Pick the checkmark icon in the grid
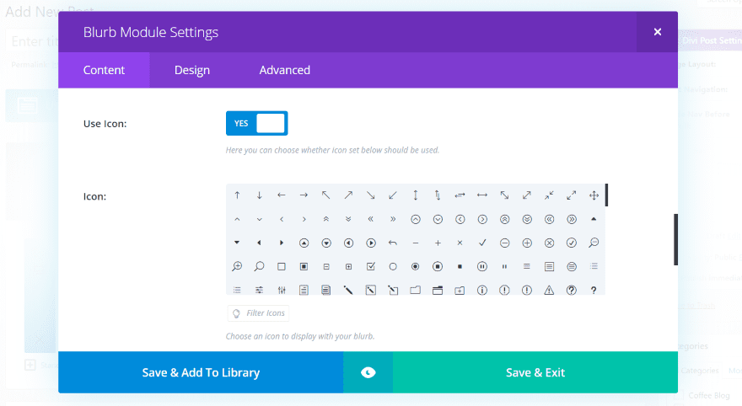Image resolution: width=742 pixels, height=406 pixels. (482, 243)
